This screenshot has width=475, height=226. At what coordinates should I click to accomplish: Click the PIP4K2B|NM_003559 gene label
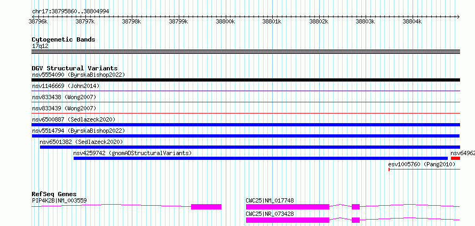tap(59, 200)
